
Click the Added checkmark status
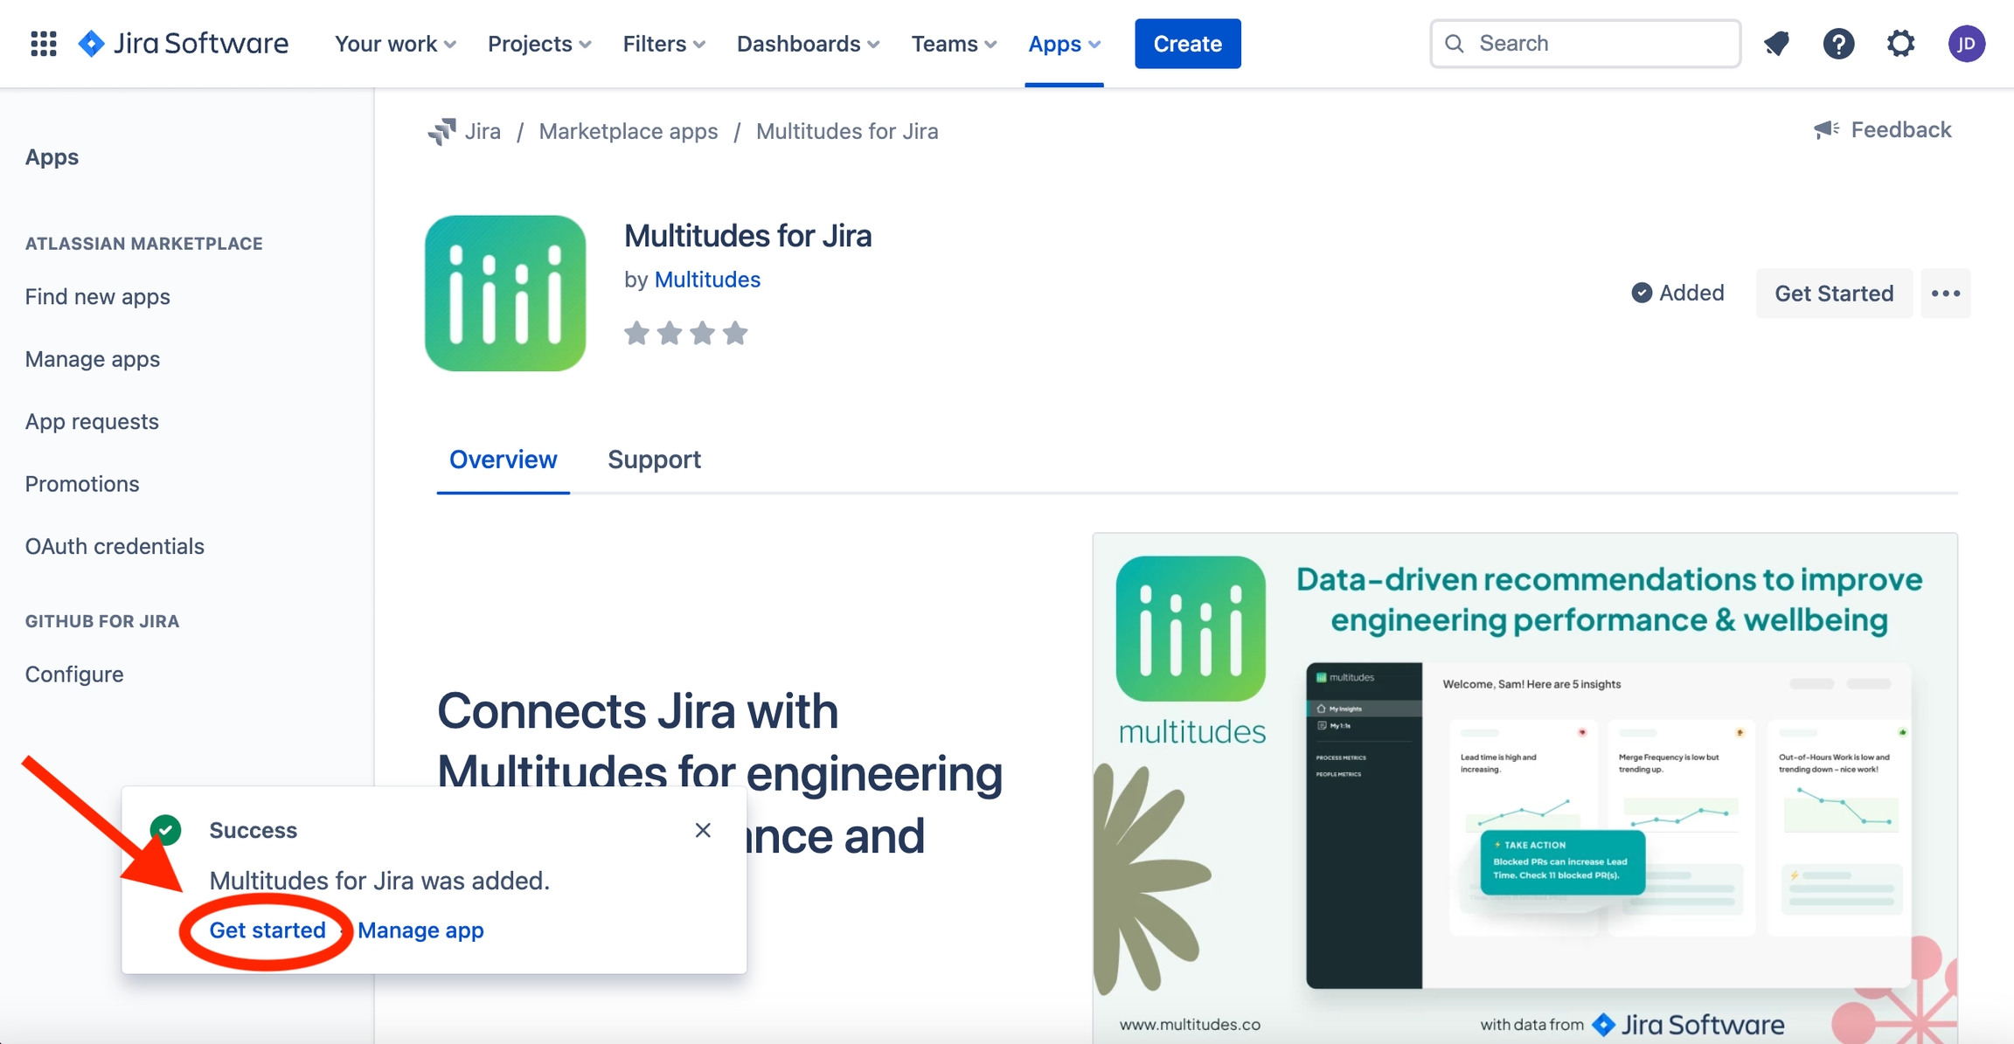(x=1677, y=293)
